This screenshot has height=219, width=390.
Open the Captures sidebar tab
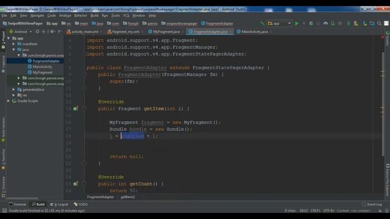coord(3,64)
